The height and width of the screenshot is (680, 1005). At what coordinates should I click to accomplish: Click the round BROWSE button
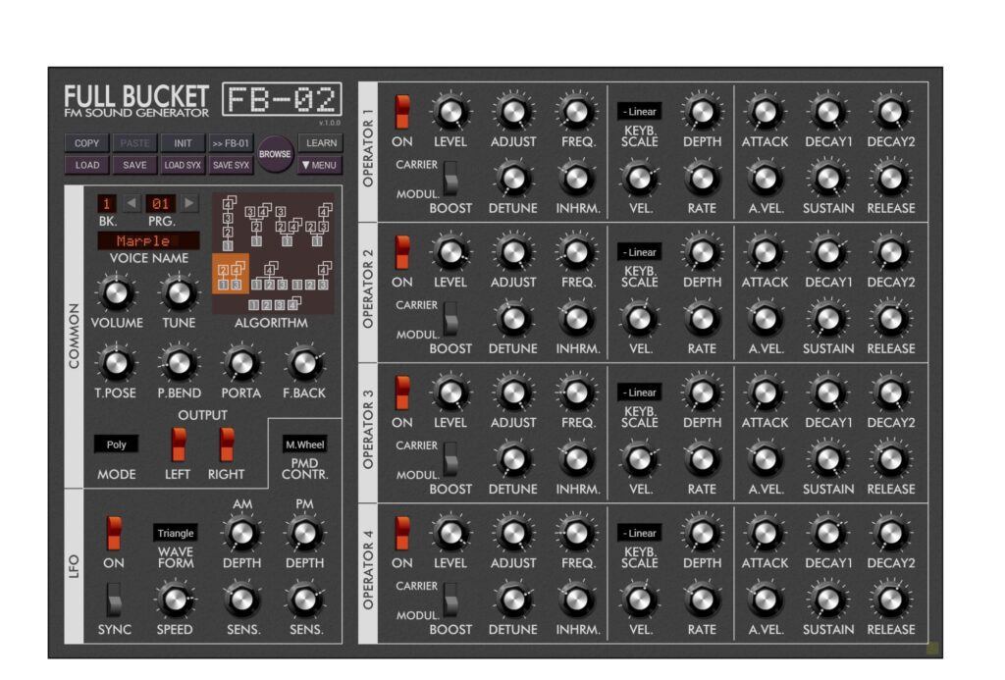pos(275,154)
